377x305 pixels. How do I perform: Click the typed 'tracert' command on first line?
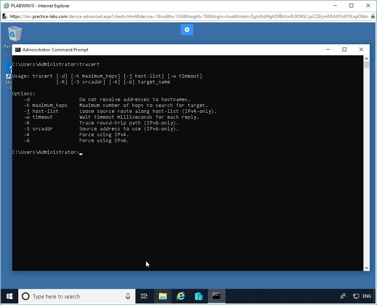point(89,64)
